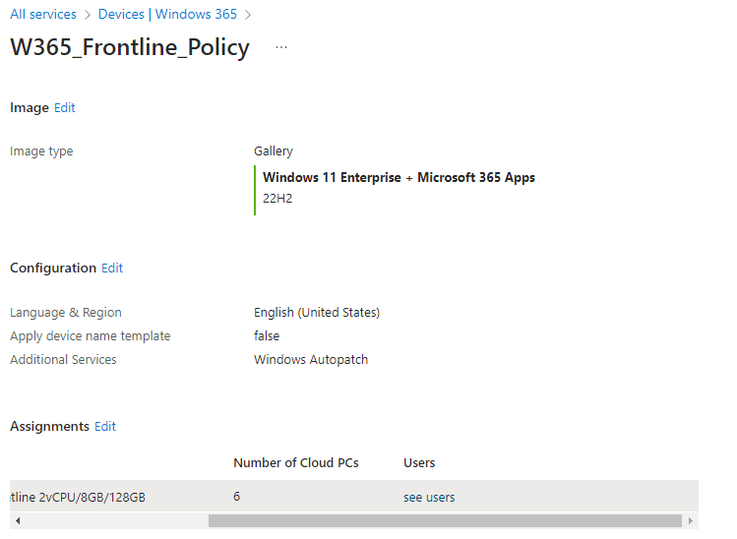The width and height of the screenshot is (737, 539).
Task: Click the horizontal scrollbar thumb
Action: pos(445,520)
